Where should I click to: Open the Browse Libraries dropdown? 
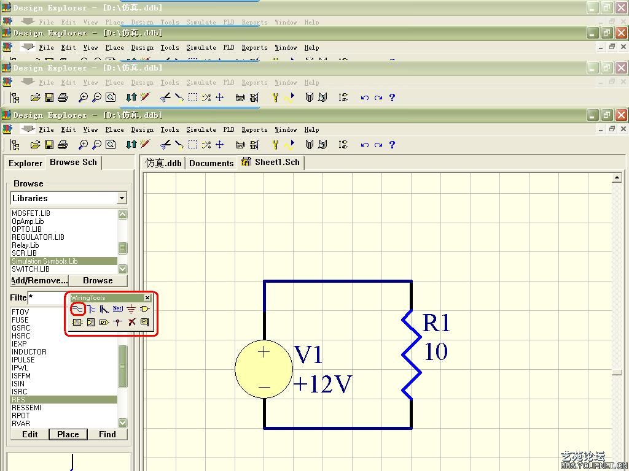(x=122, y=198)
